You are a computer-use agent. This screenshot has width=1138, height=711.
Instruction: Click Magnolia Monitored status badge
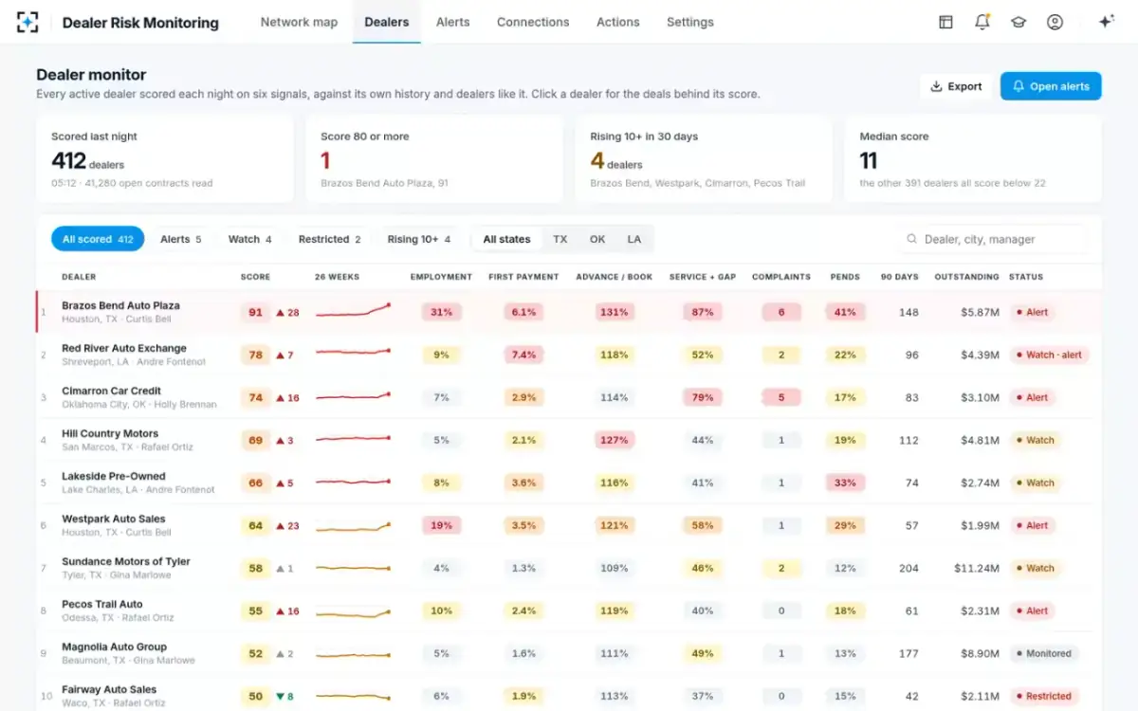click(1043, 653)
